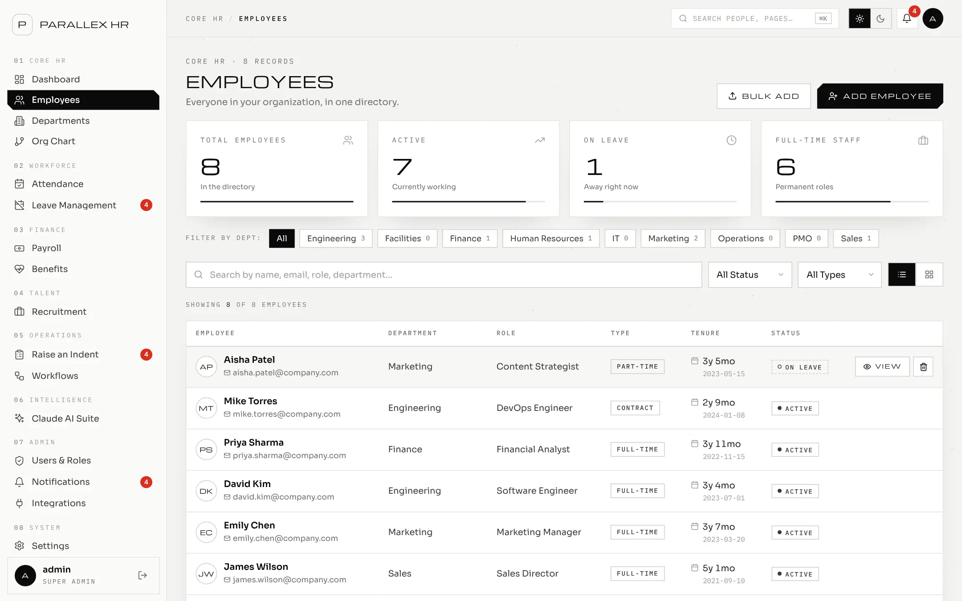962x601 pixels.
Task: Select the All department filter
Action: [281, 239]
